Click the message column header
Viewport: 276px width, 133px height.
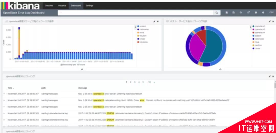click(83, 88)
